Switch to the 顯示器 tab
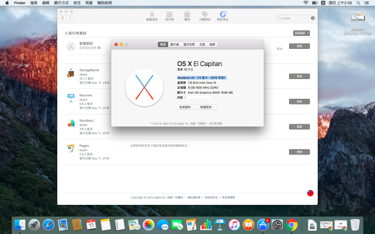The image size is (375, 234). [x=174, y=44]
